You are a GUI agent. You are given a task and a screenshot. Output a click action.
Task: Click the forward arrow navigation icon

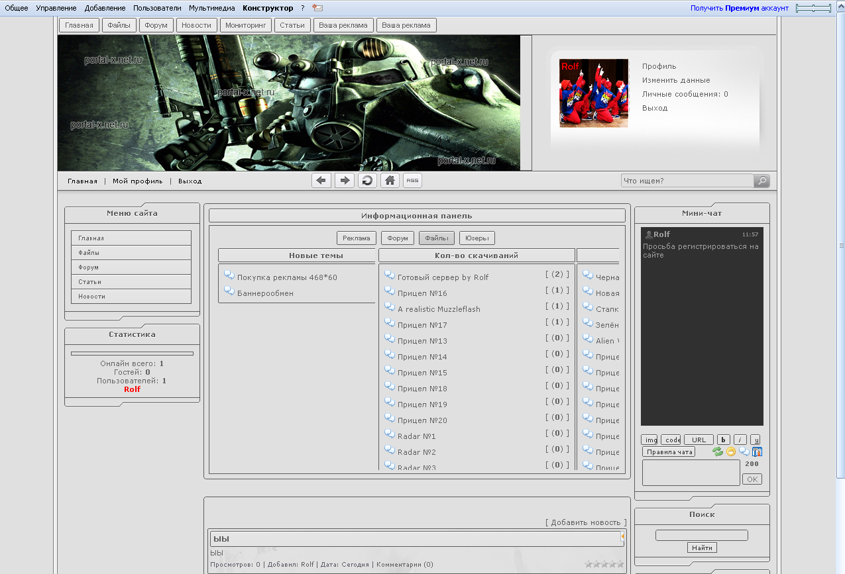pyautogui.click(x=345, y=181)
